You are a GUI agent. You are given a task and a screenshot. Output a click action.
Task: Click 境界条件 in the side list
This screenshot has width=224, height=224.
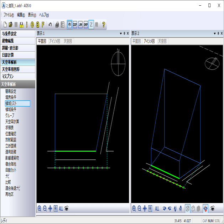click(11, 98)
